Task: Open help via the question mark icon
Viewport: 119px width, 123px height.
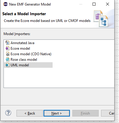Action: (x=8, y=113)
